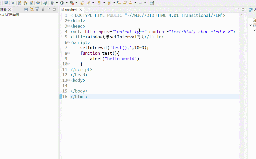
Task: Toggle the Pin Editor icon
Action: click(x=152, y=3)
